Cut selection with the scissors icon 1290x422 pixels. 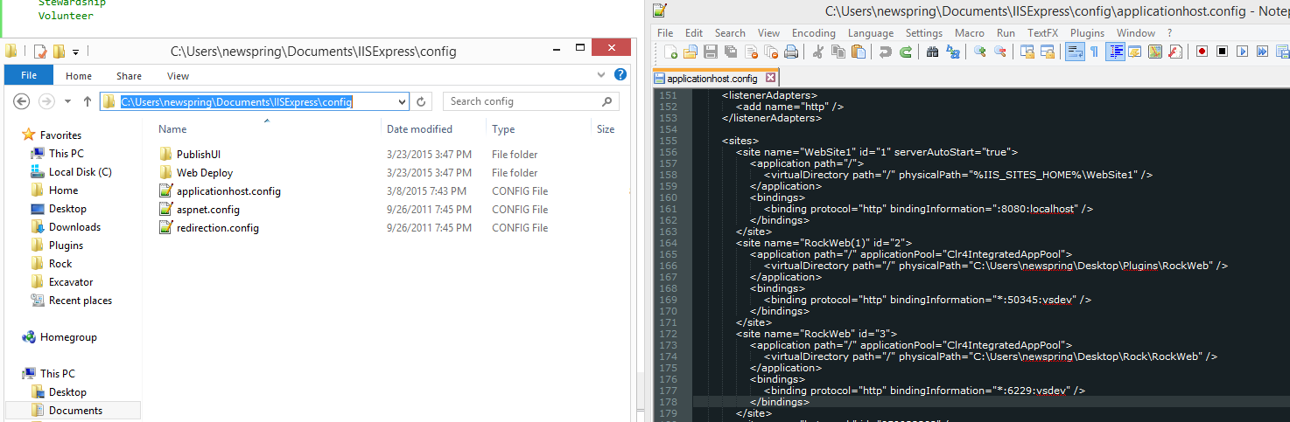pos(818,52)
